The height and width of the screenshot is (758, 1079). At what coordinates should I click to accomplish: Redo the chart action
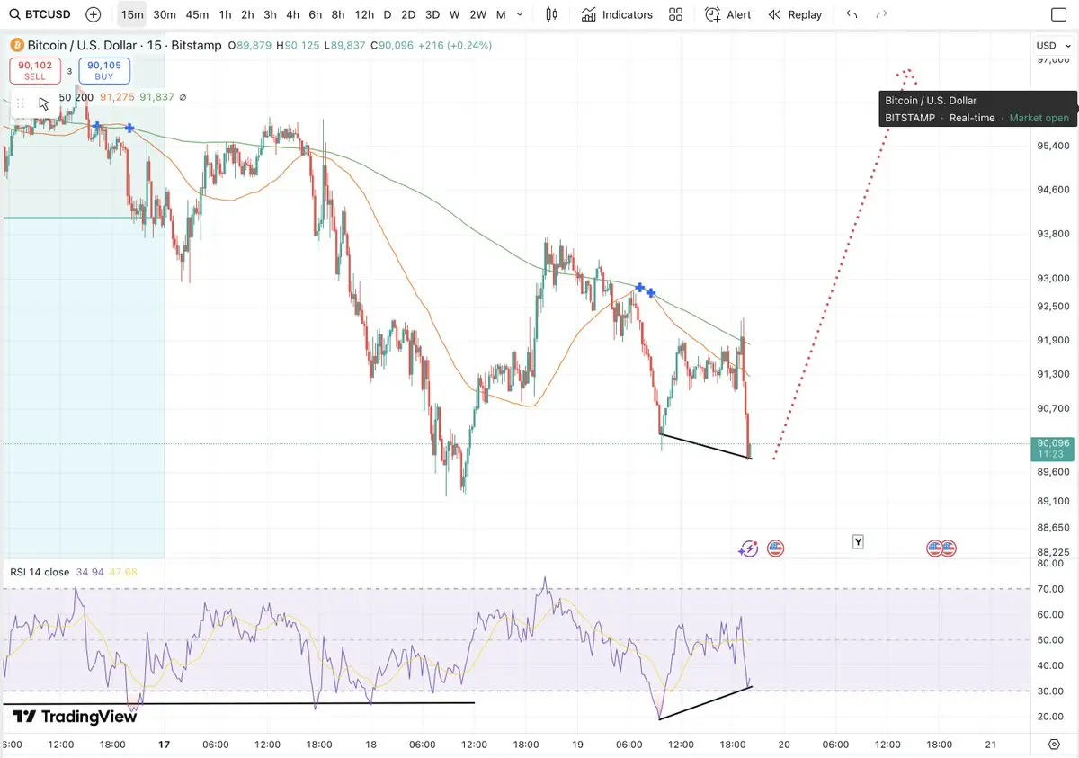(x=882, y=14)
